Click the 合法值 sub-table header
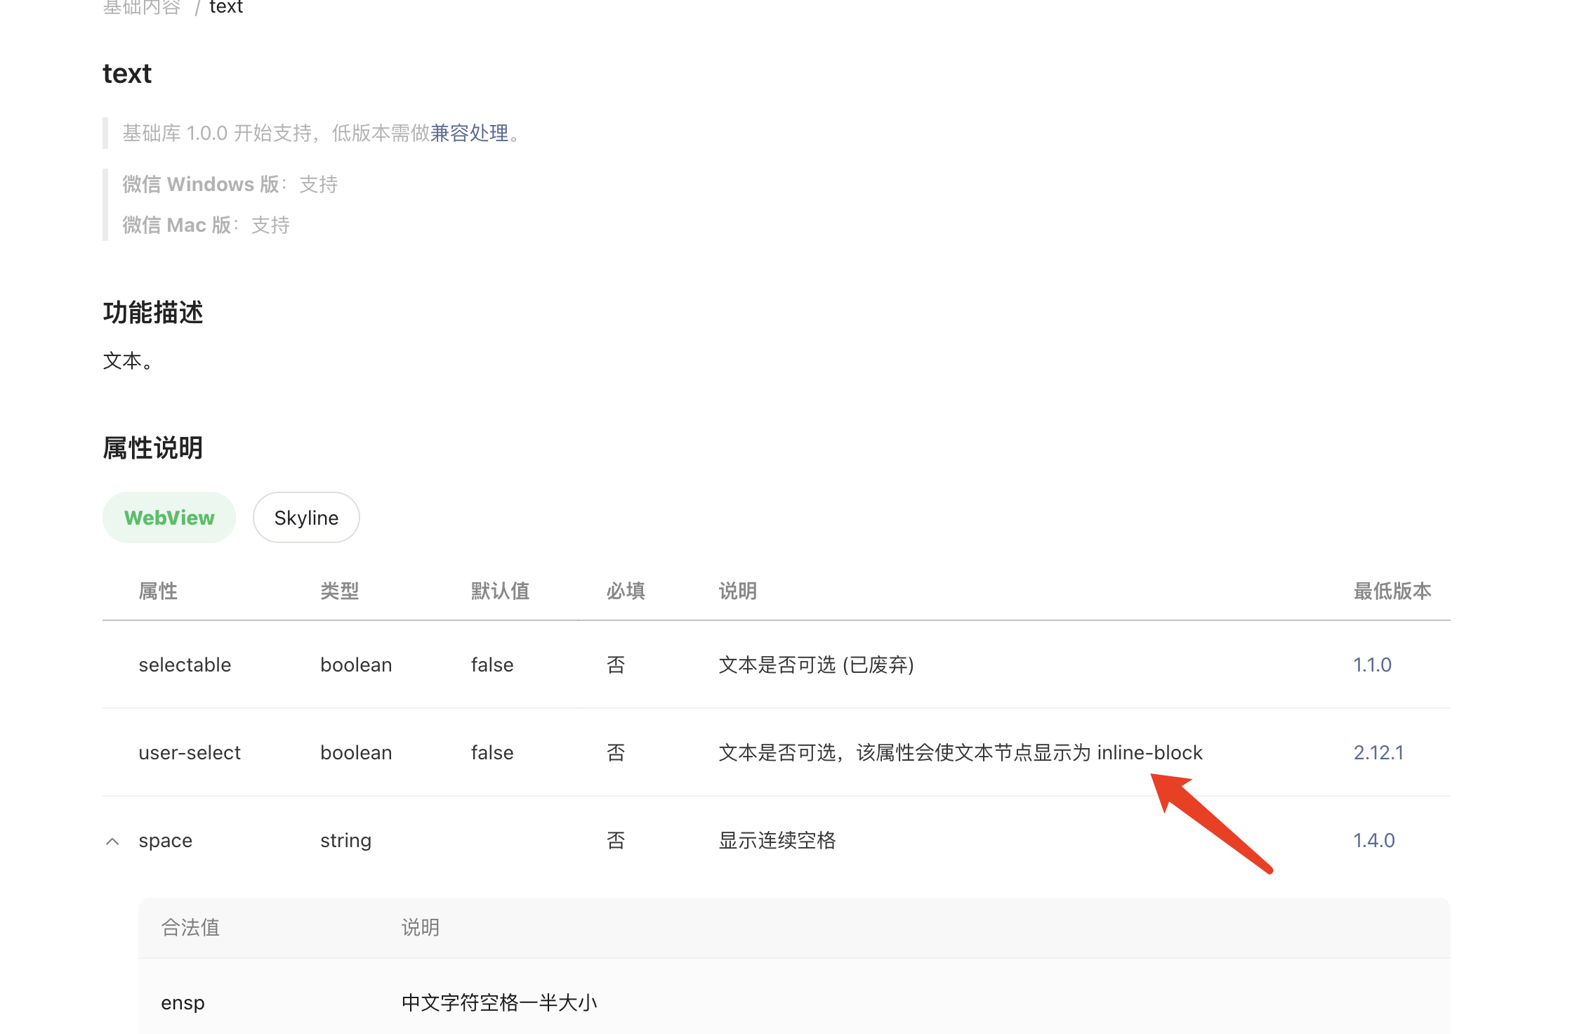 click(190, 927)
